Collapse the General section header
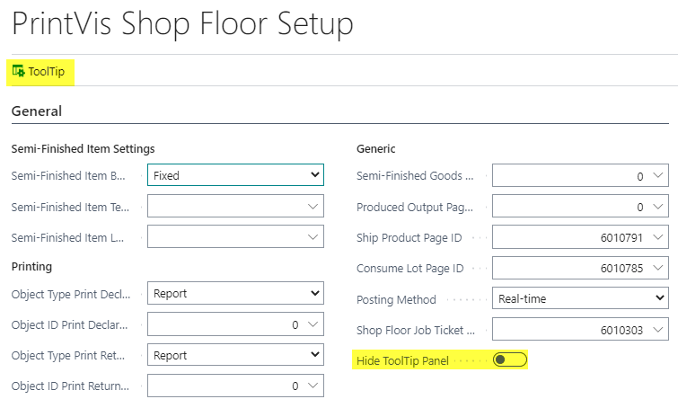678x408 pixels. click(x=37, y=111)
